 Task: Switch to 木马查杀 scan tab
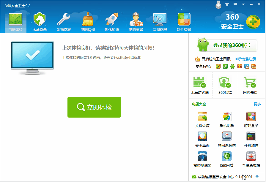[x=40, y=22]
